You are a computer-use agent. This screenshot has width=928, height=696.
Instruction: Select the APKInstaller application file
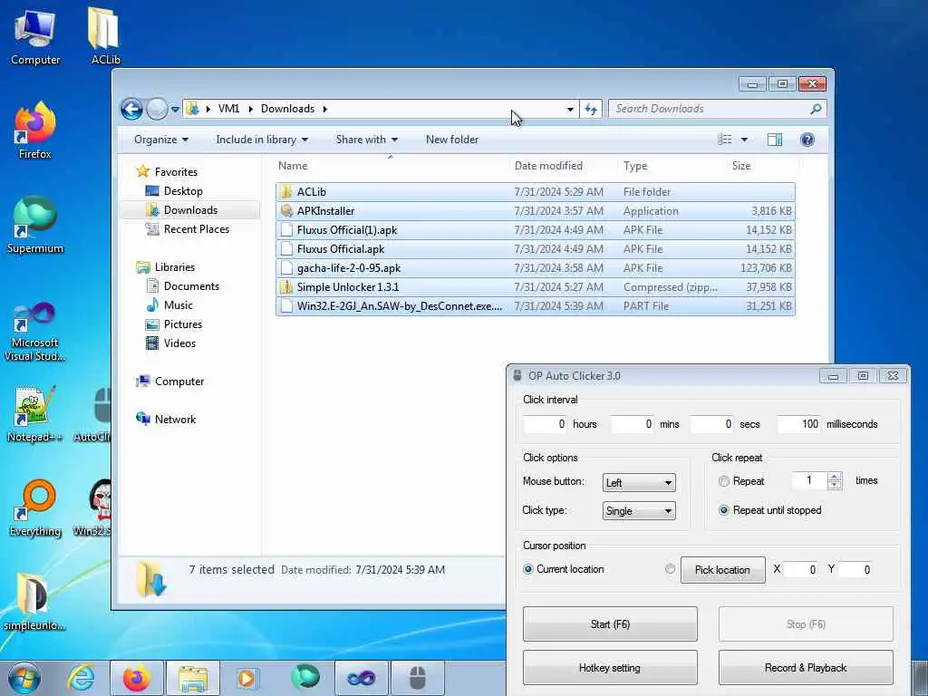535,210
